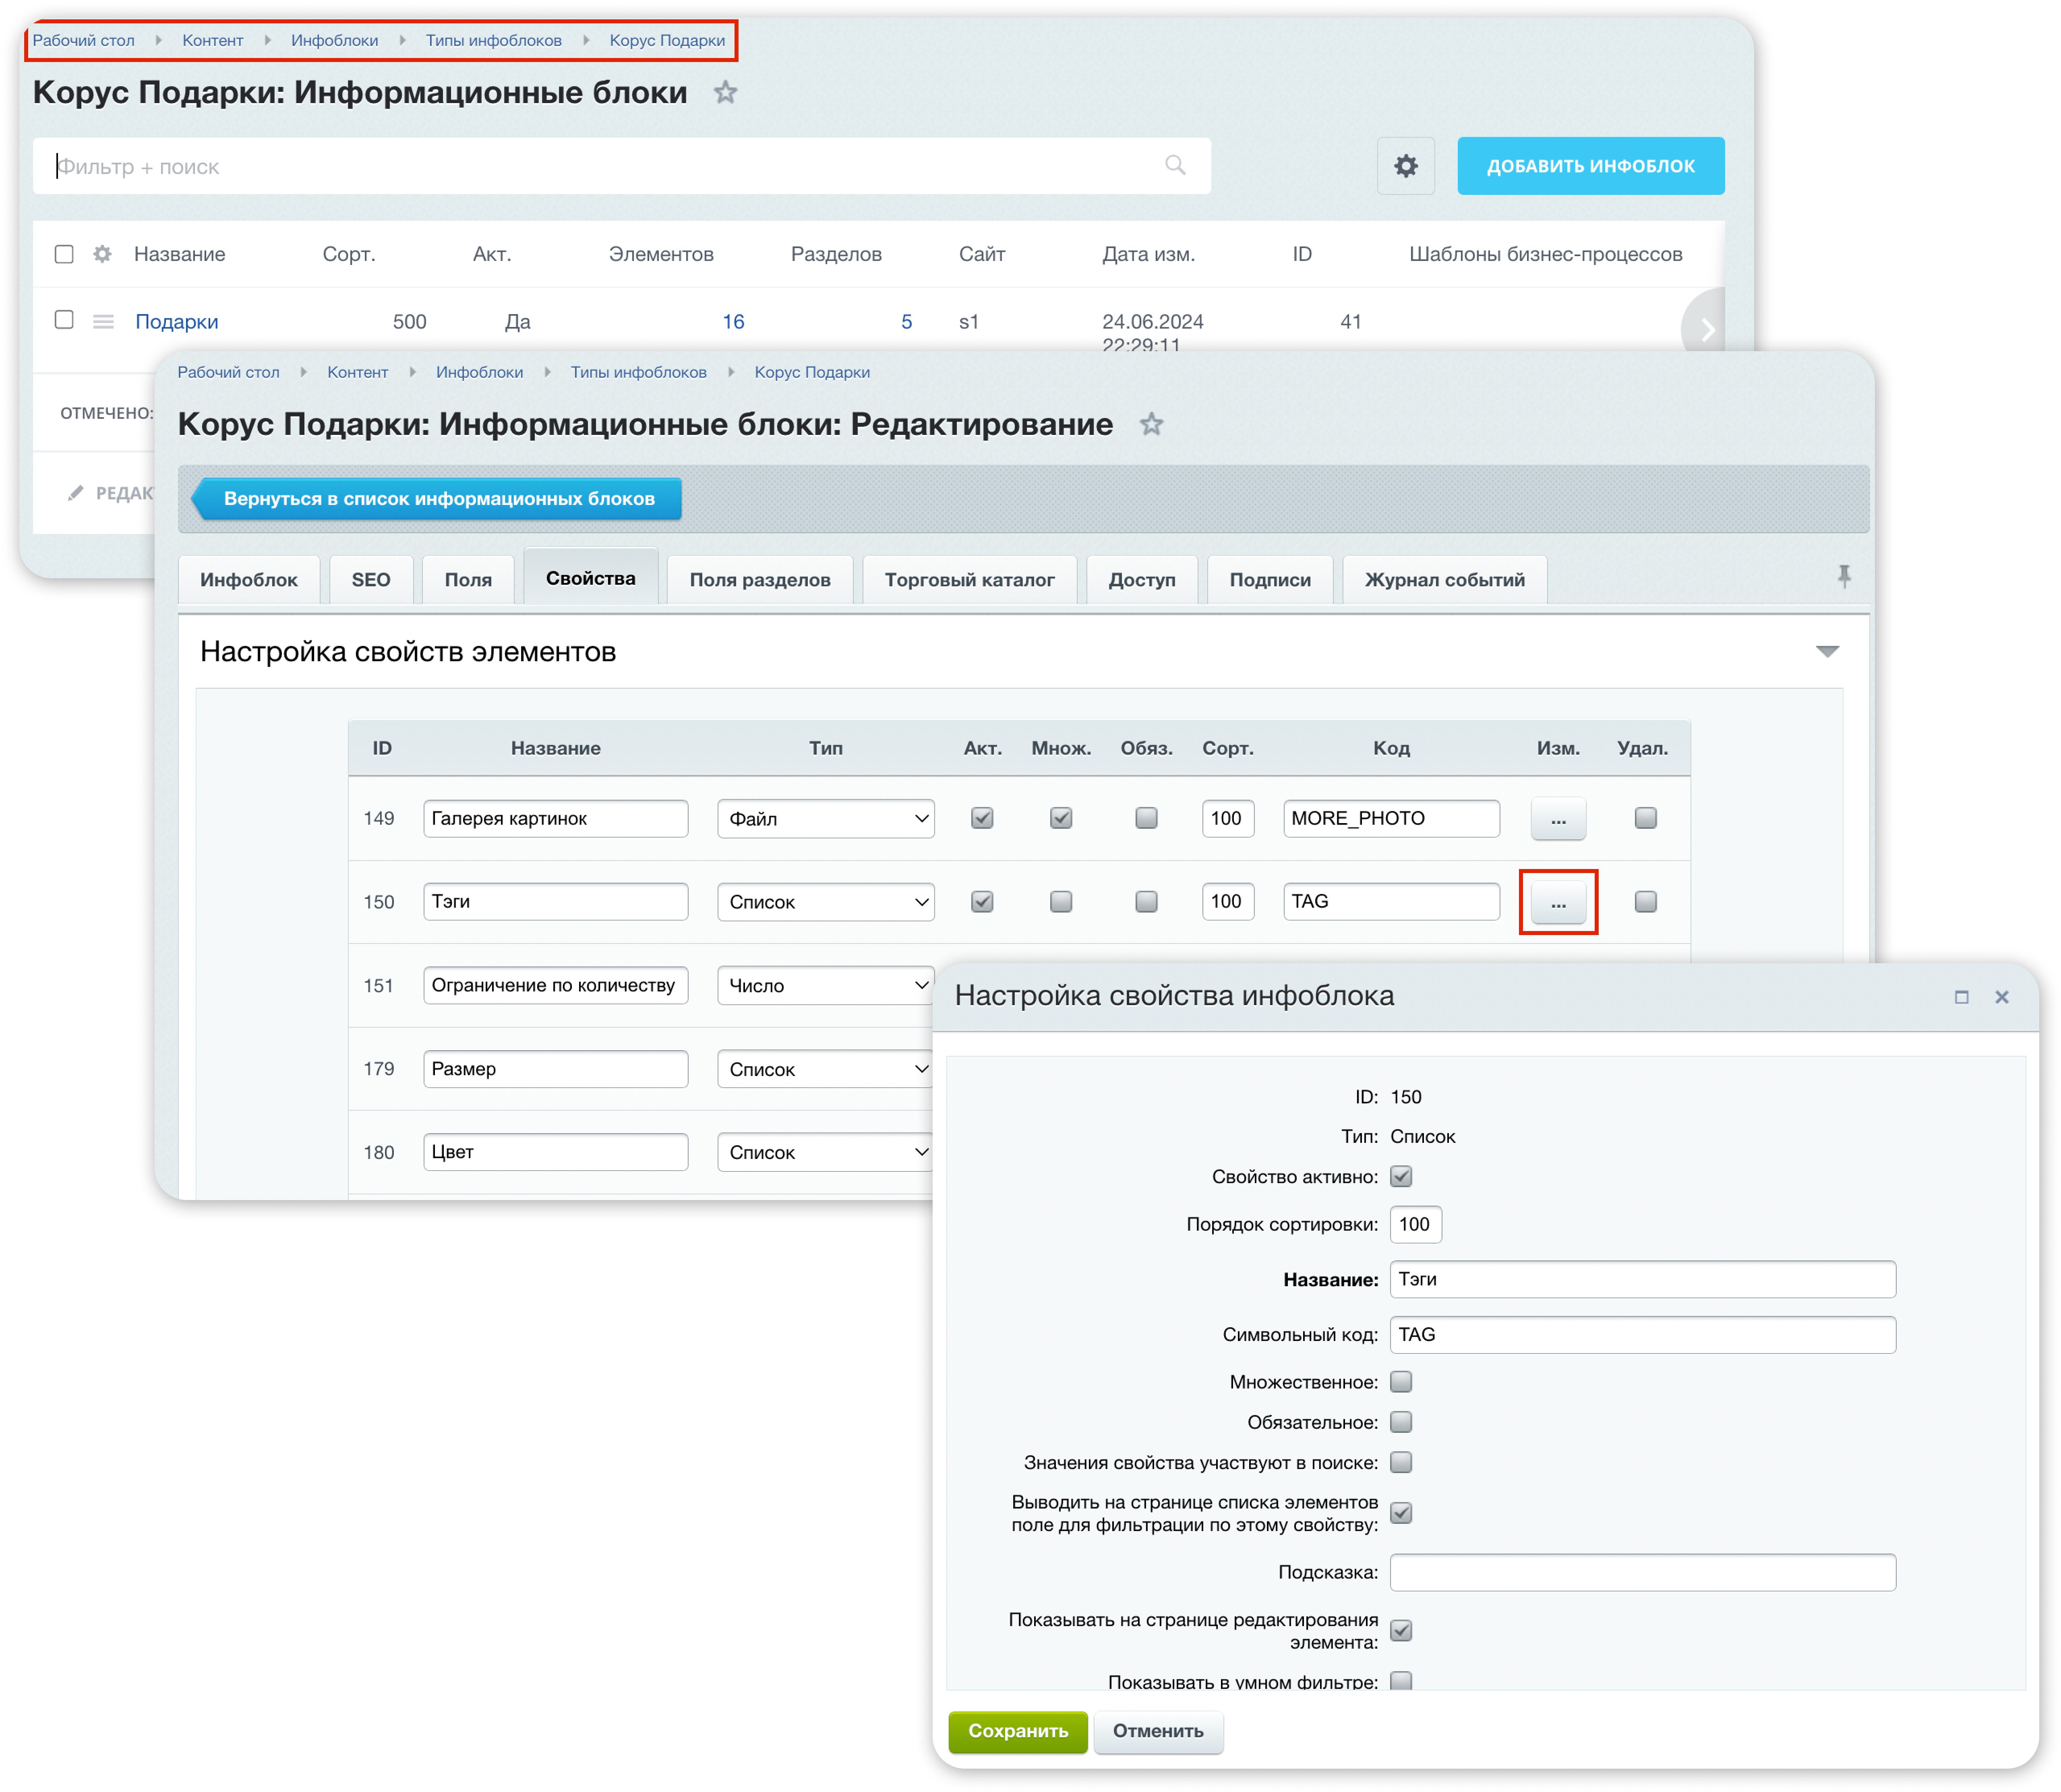Enable the Обязательное checkbox in the dialog
The image size is (2061, 1792).
coord(1400,1422)
